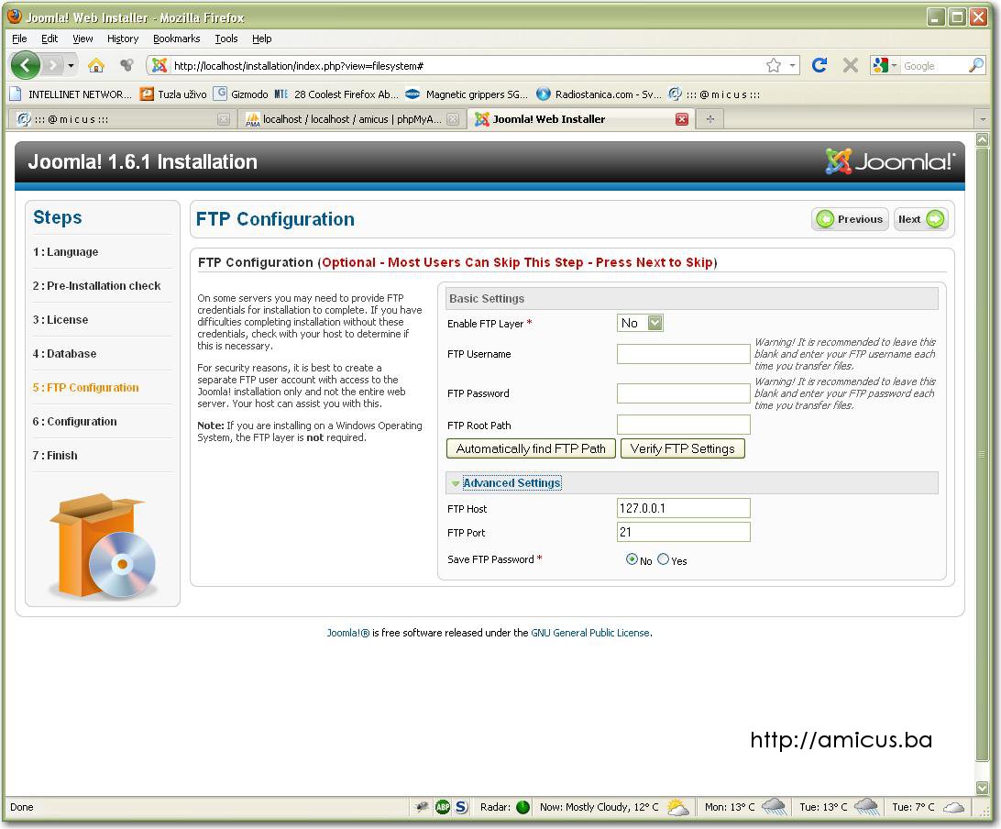This screenshot has width=1001, height=829.
Task: Bookmark this page with the star icon
Action: pos(773,65)
